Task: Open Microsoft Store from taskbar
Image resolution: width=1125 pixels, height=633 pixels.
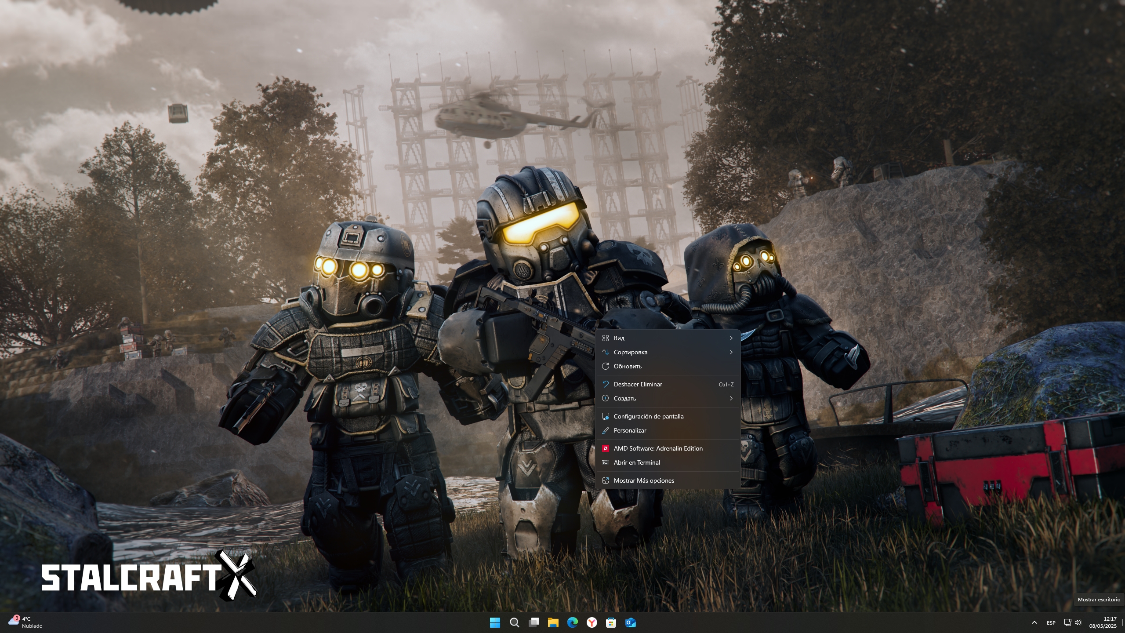Action: [x=611, y=622]
